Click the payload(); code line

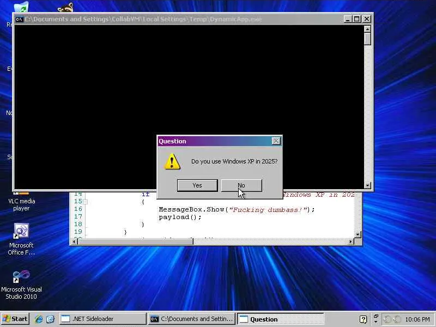tap(180, 217)
